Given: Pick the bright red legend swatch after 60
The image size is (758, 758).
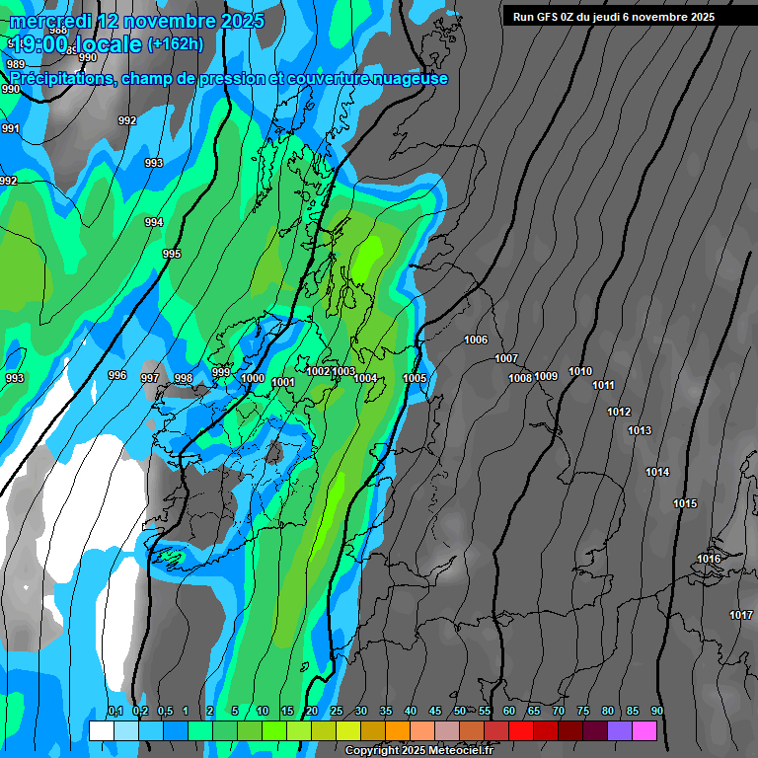Looking at the screenshot, I should (x=521, y=731).
